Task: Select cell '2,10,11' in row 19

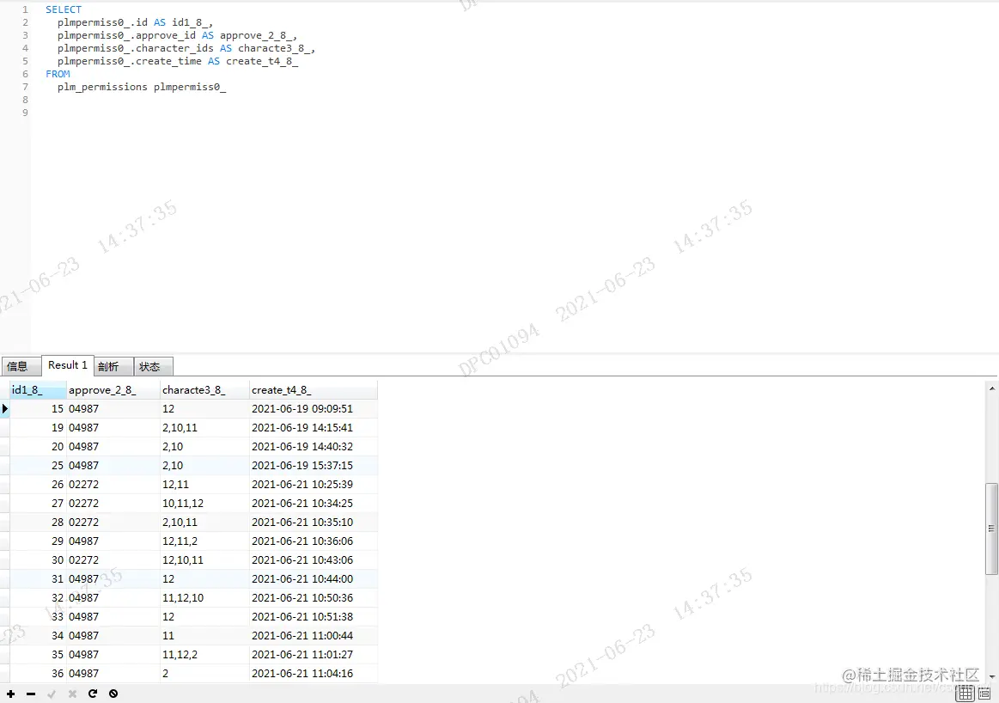Action: (204, 428)
